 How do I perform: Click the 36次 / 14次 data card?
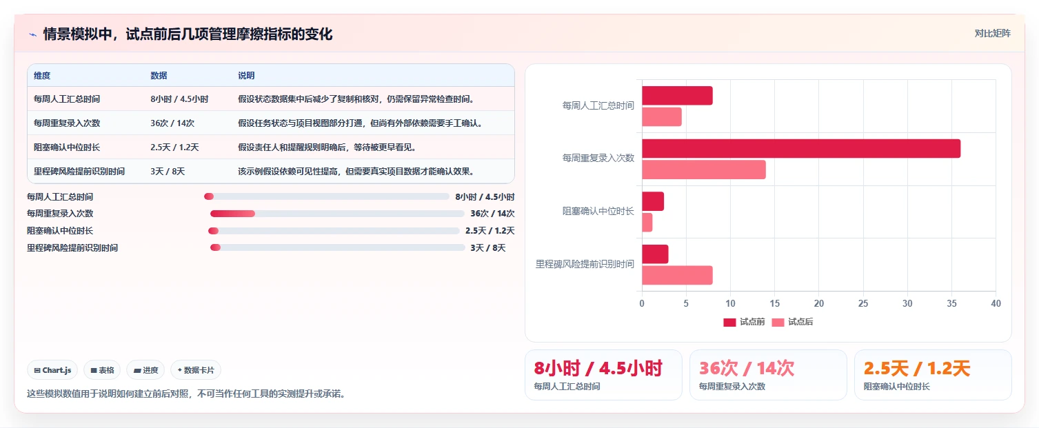pyautogui.click(x=768, y=375)
